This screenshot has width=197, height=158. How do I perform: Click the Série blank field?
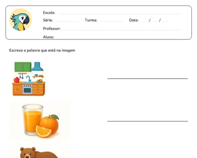(x=67, y=21)
